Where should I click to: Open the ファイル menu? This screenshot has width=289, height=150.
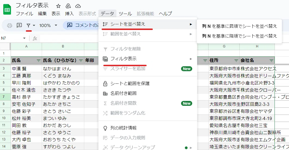click(25, 14)
